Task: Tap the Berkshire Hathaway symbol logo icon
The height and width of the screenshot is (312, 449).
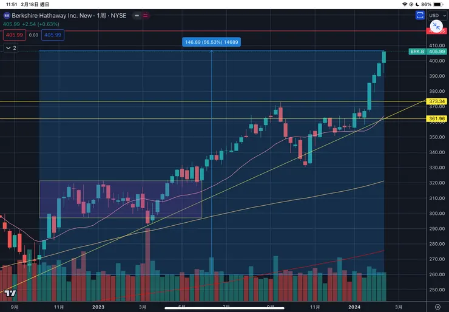Action: [x=7, y=15]
